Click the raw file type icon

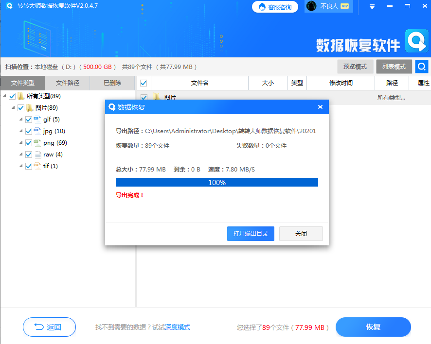(x=37, y=154)
